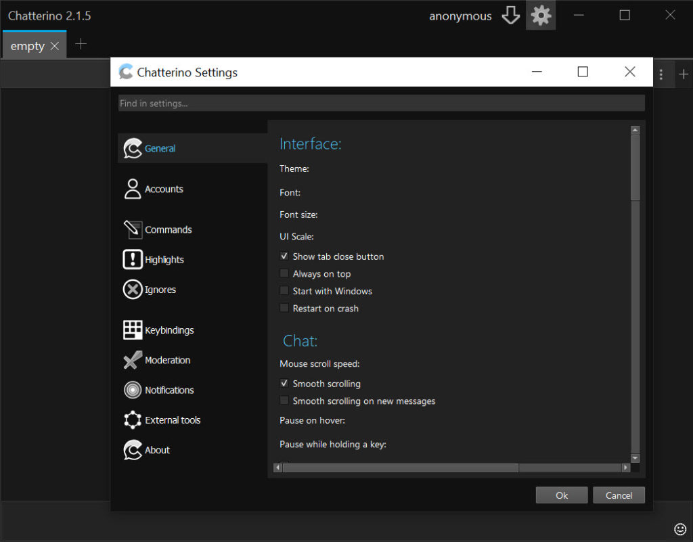693x542 pixels.
Task: Open the General settings page
Action: click(193, 148)
